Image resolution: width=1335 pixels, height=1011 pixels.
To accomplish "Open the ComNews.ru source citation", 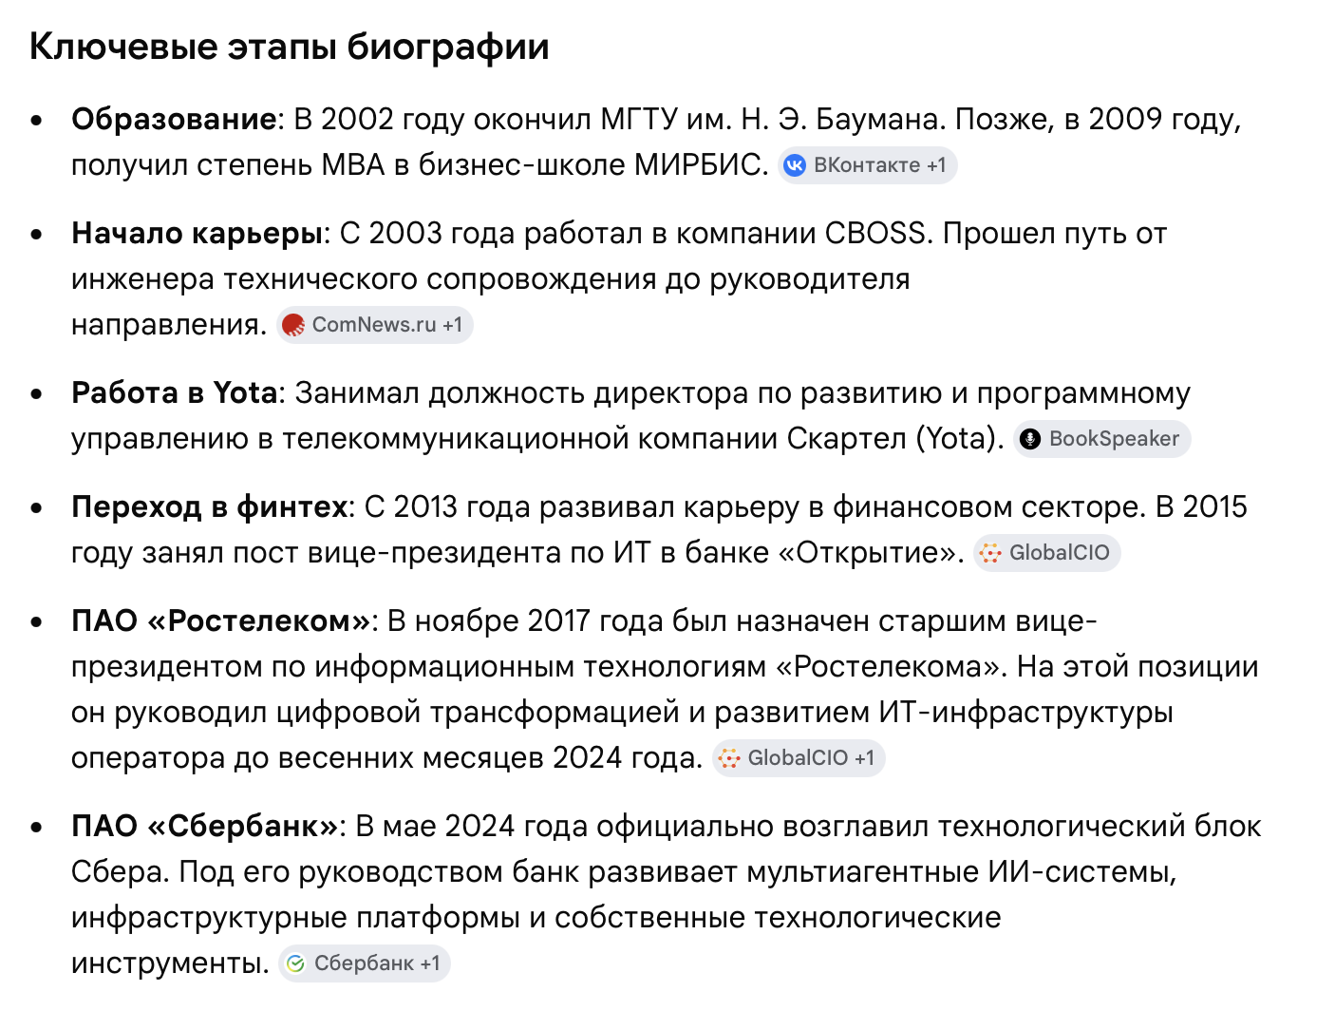I will point(375,325).
